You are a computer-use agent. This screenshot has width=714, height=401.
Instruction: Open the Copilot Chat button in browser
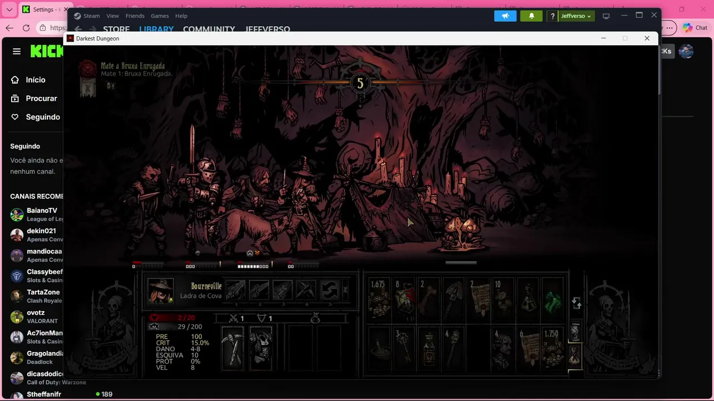[x=695, y=27]
